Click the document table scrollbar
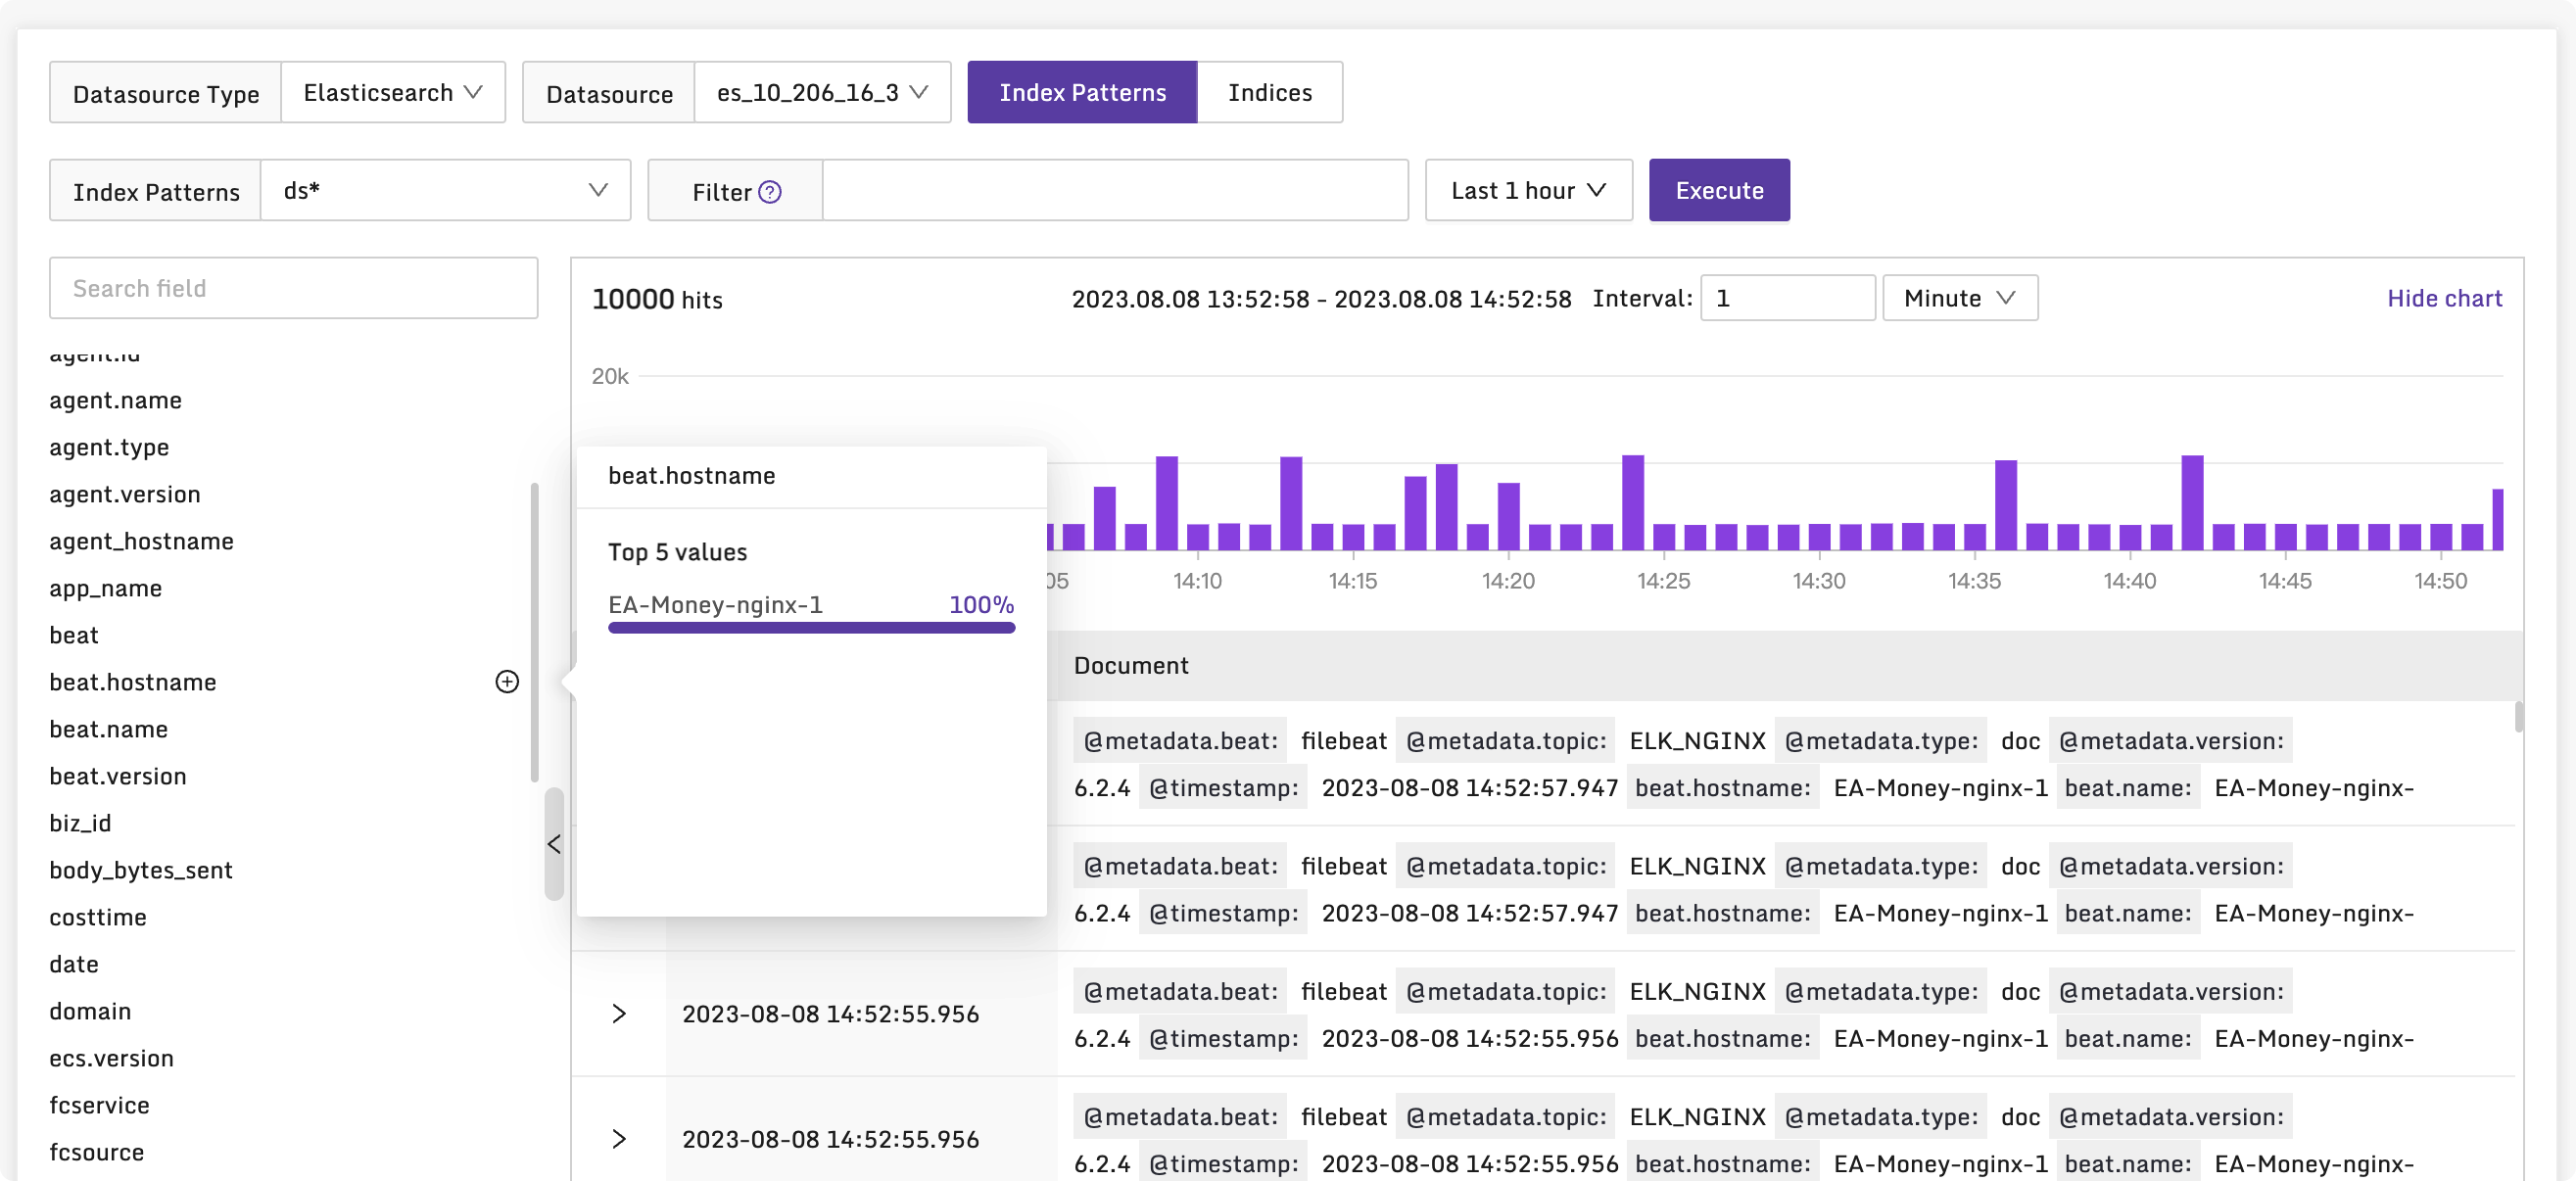2576x1181 pixels. click(2518, 716)
